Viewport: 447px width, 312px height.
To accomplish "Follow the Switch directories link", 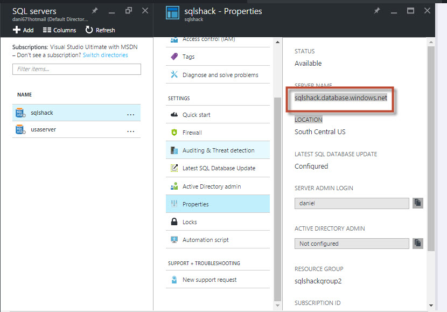I will [x=106, y=55].
